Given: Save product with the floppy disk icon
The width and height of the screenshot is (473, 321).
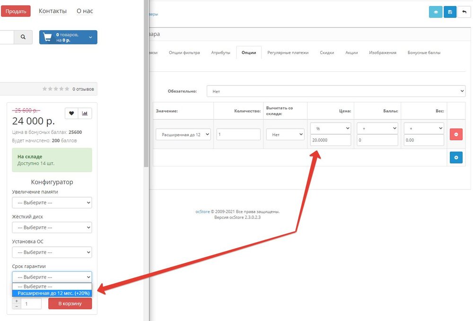Looking at the screenshot, I should (450, 12).
